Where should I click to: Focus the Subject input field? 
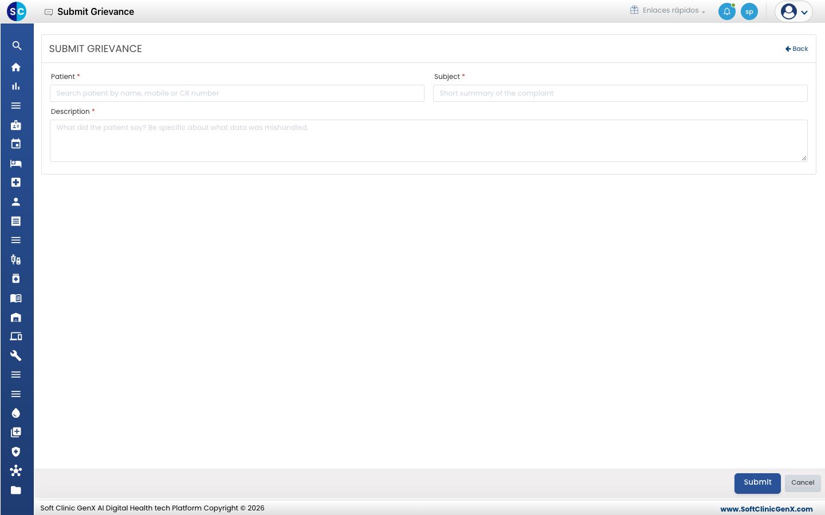(x=620, y=93)
